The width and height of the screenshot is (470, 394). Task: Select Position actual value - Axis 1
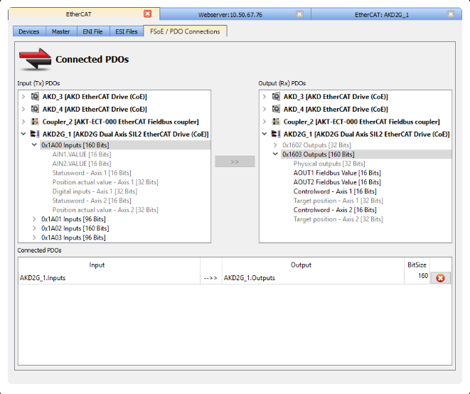tap(105, 182)
